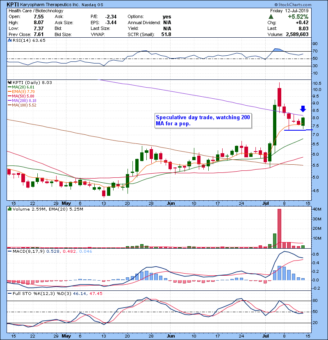Viewport: 328px width, 340px height.
Task: Click the EMA(8) 7.70 legend entry
Action: click(21, 92)
